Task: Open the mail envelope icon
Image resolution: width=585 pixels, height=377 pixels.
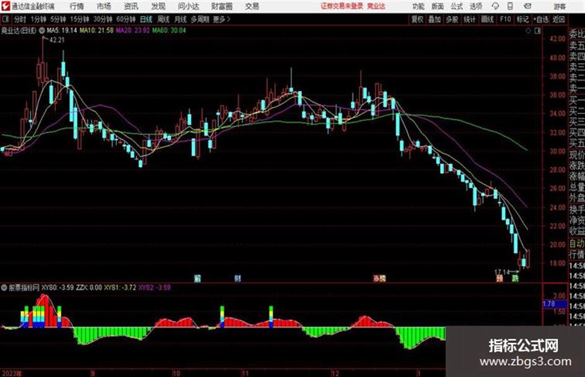Action: point(527,6)
